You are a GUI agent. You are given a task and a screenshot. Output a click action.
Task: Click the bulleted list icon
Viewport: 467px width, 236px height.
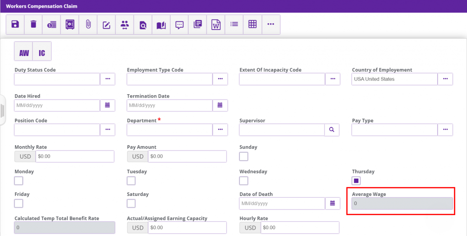coord(234,25)
